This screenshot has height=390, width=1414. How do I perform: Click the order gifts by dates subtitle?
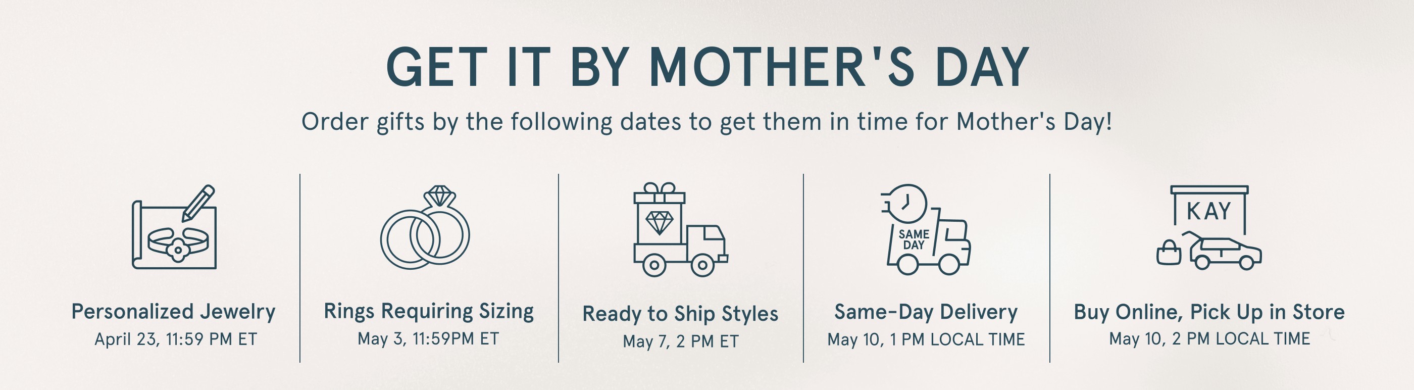pyautogui.click(x=707, y=122)
